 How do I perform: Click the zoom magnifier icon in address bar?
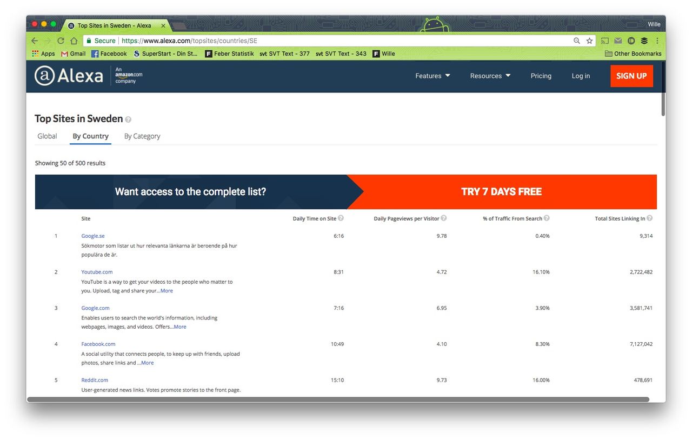[577, 41]
